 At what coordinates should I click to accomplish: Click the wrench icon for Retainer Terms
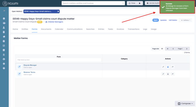pos(163,74)
